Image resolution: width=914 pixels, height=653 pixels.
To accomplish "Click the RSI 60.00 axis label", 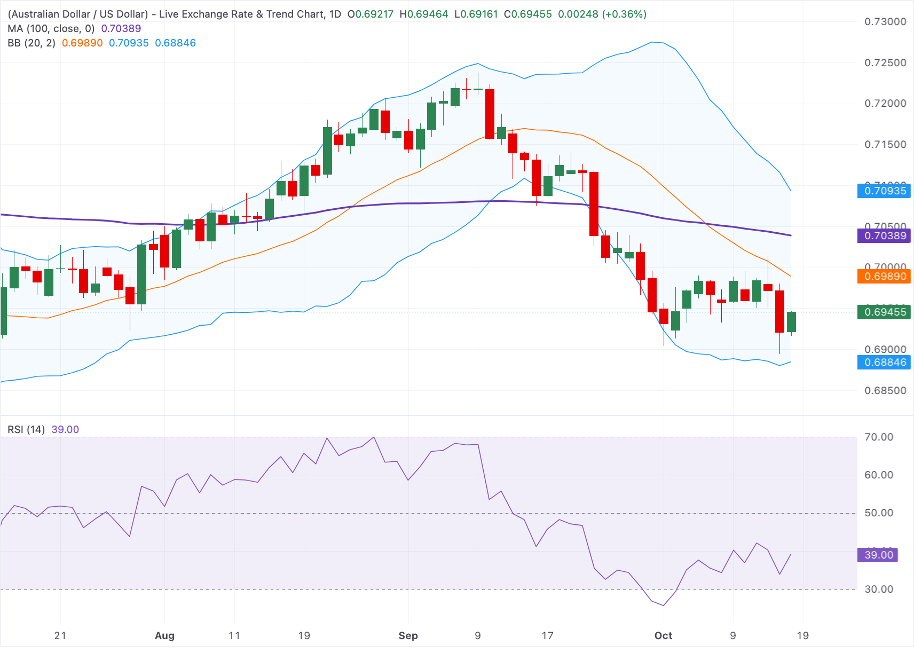I will (879, 475).
